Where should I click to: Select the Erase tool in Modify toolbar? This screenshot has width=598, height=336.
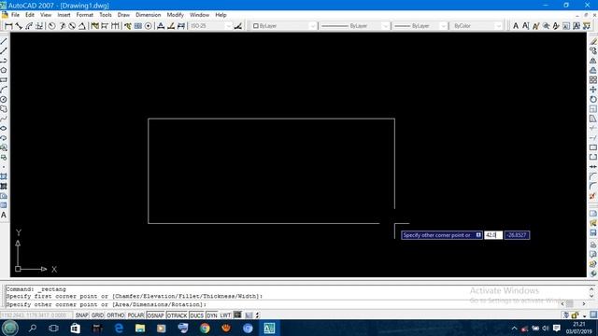tap(593, 41)
